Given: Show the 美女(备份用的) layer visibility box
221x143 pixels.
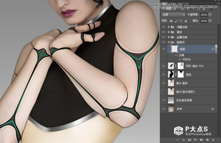Looking at the screenshot, I should 163,91.
